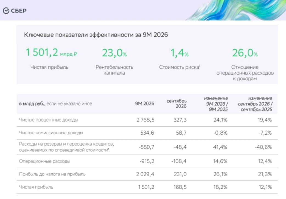Click the value 41,4%
The width and height of the screenshot is (286, 199).
click(x=220, y=147)
